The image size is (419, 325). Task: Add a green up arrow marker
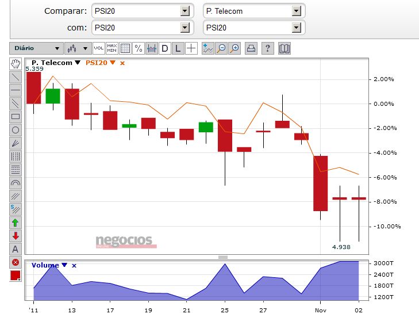(16, 223)
